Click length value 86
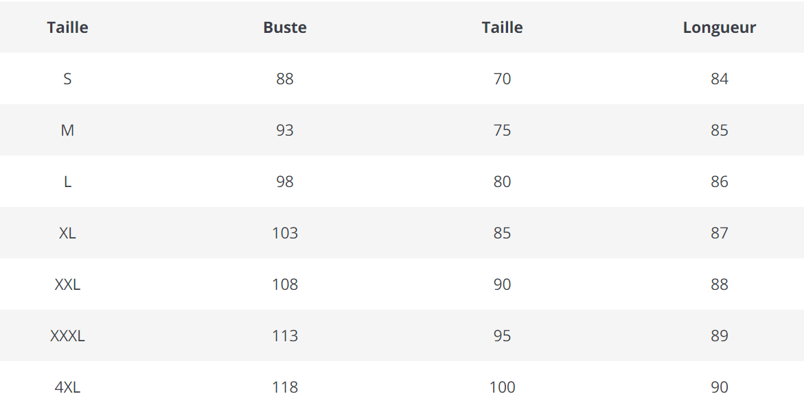Viewport: 804px width, 418px height. [x=719, y=182]
